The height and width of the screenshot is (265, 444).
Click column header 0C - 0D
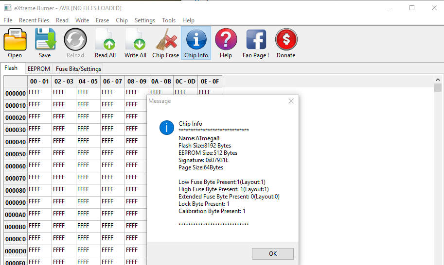point(185,82)
